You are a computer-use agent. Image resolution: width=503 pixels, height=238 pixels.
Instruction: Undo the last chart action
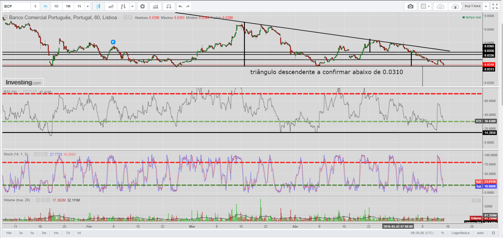pyautogui.click(x=180, y=6)
